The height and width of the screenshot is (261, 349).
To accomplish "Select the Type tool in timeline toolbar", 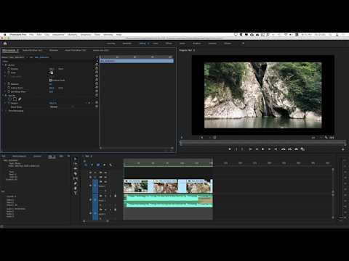I will click(76, 193).
